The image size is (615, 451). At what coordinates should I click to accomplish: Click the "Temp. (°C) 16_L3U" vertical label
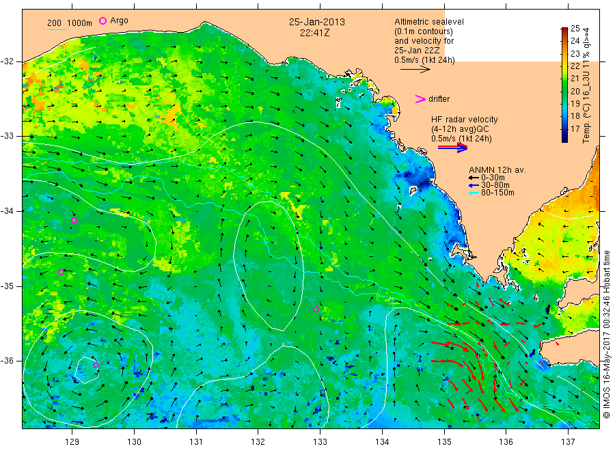click(x=586, y=106)
